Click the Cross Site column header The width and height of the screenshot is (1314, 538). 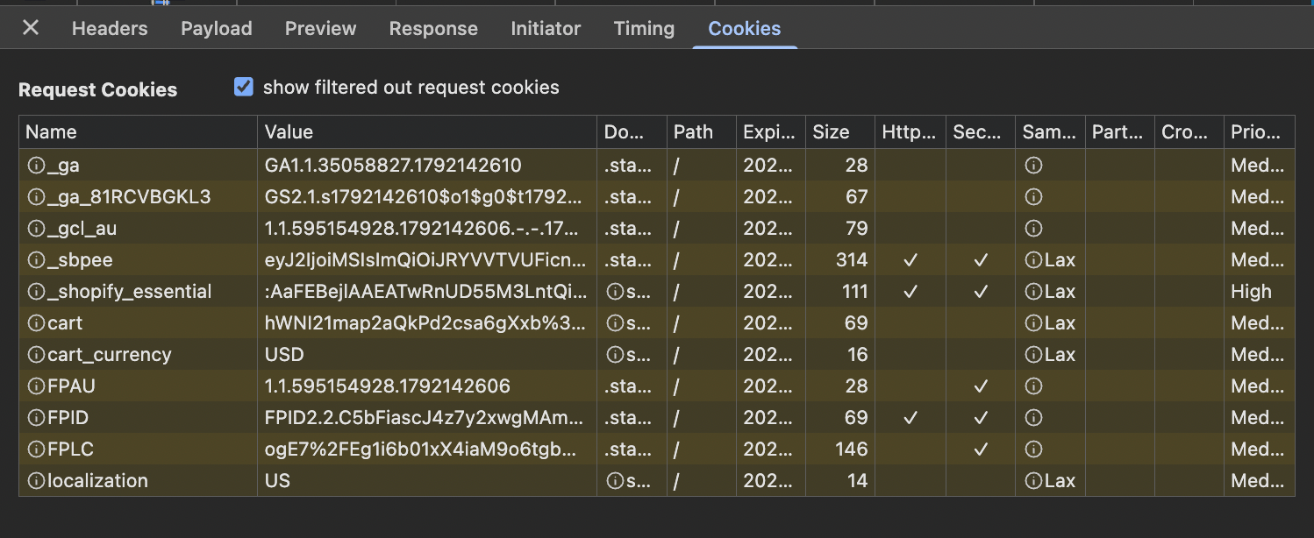[x=1189, y=132]
